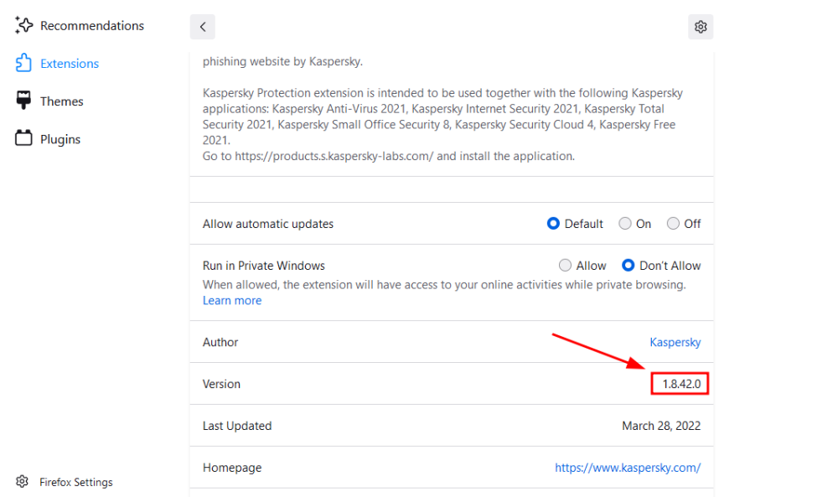838x497 pixels.
Task: Visit the kaspersky.com homepage link
Action: click(x=628, y=468)
